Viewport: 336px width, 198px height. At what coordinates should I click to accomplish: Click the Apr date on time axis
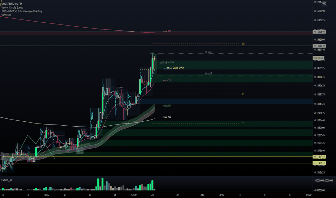point(202,195)
